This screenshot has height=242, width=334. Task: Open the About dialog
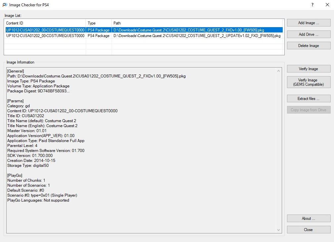click(x=309, y=218)
